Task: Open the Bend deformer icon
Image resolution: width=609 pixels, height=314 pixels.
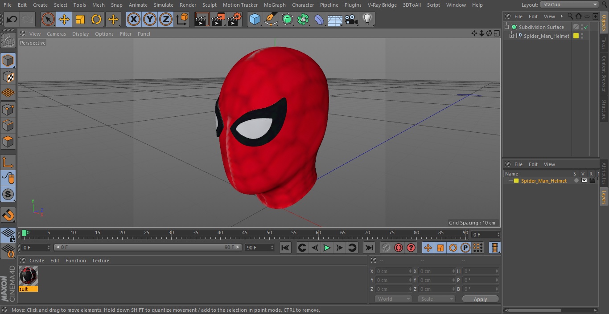Action: pos(319,19)
